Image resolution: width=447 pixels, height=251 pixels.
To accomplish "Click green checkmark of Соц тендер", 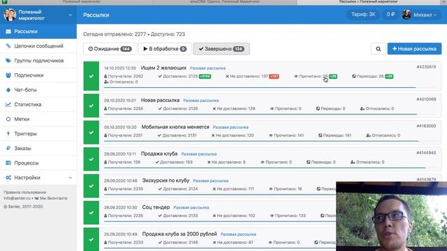I will 91,213.
